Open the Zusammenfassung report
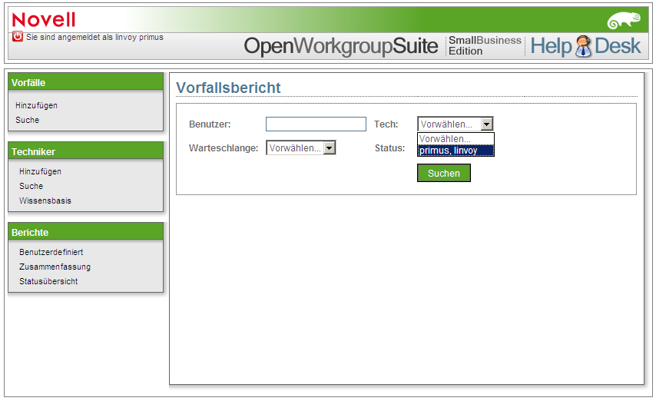 click(x=55, y=267)
